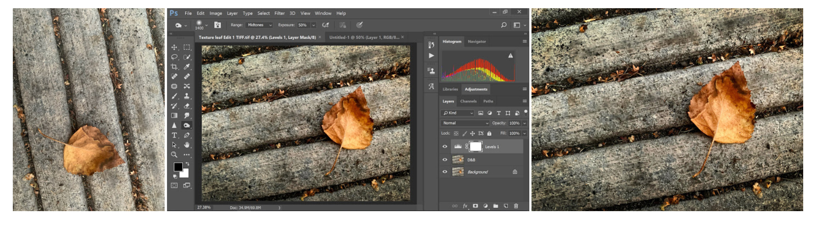
Task: Select the Horizontal Type tool
Action: click(x=174, y=135)
